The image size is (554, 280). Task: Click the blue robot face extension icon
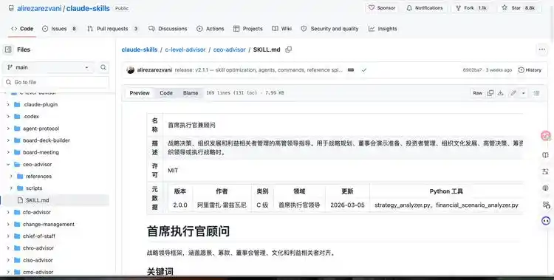click(546, 221)
